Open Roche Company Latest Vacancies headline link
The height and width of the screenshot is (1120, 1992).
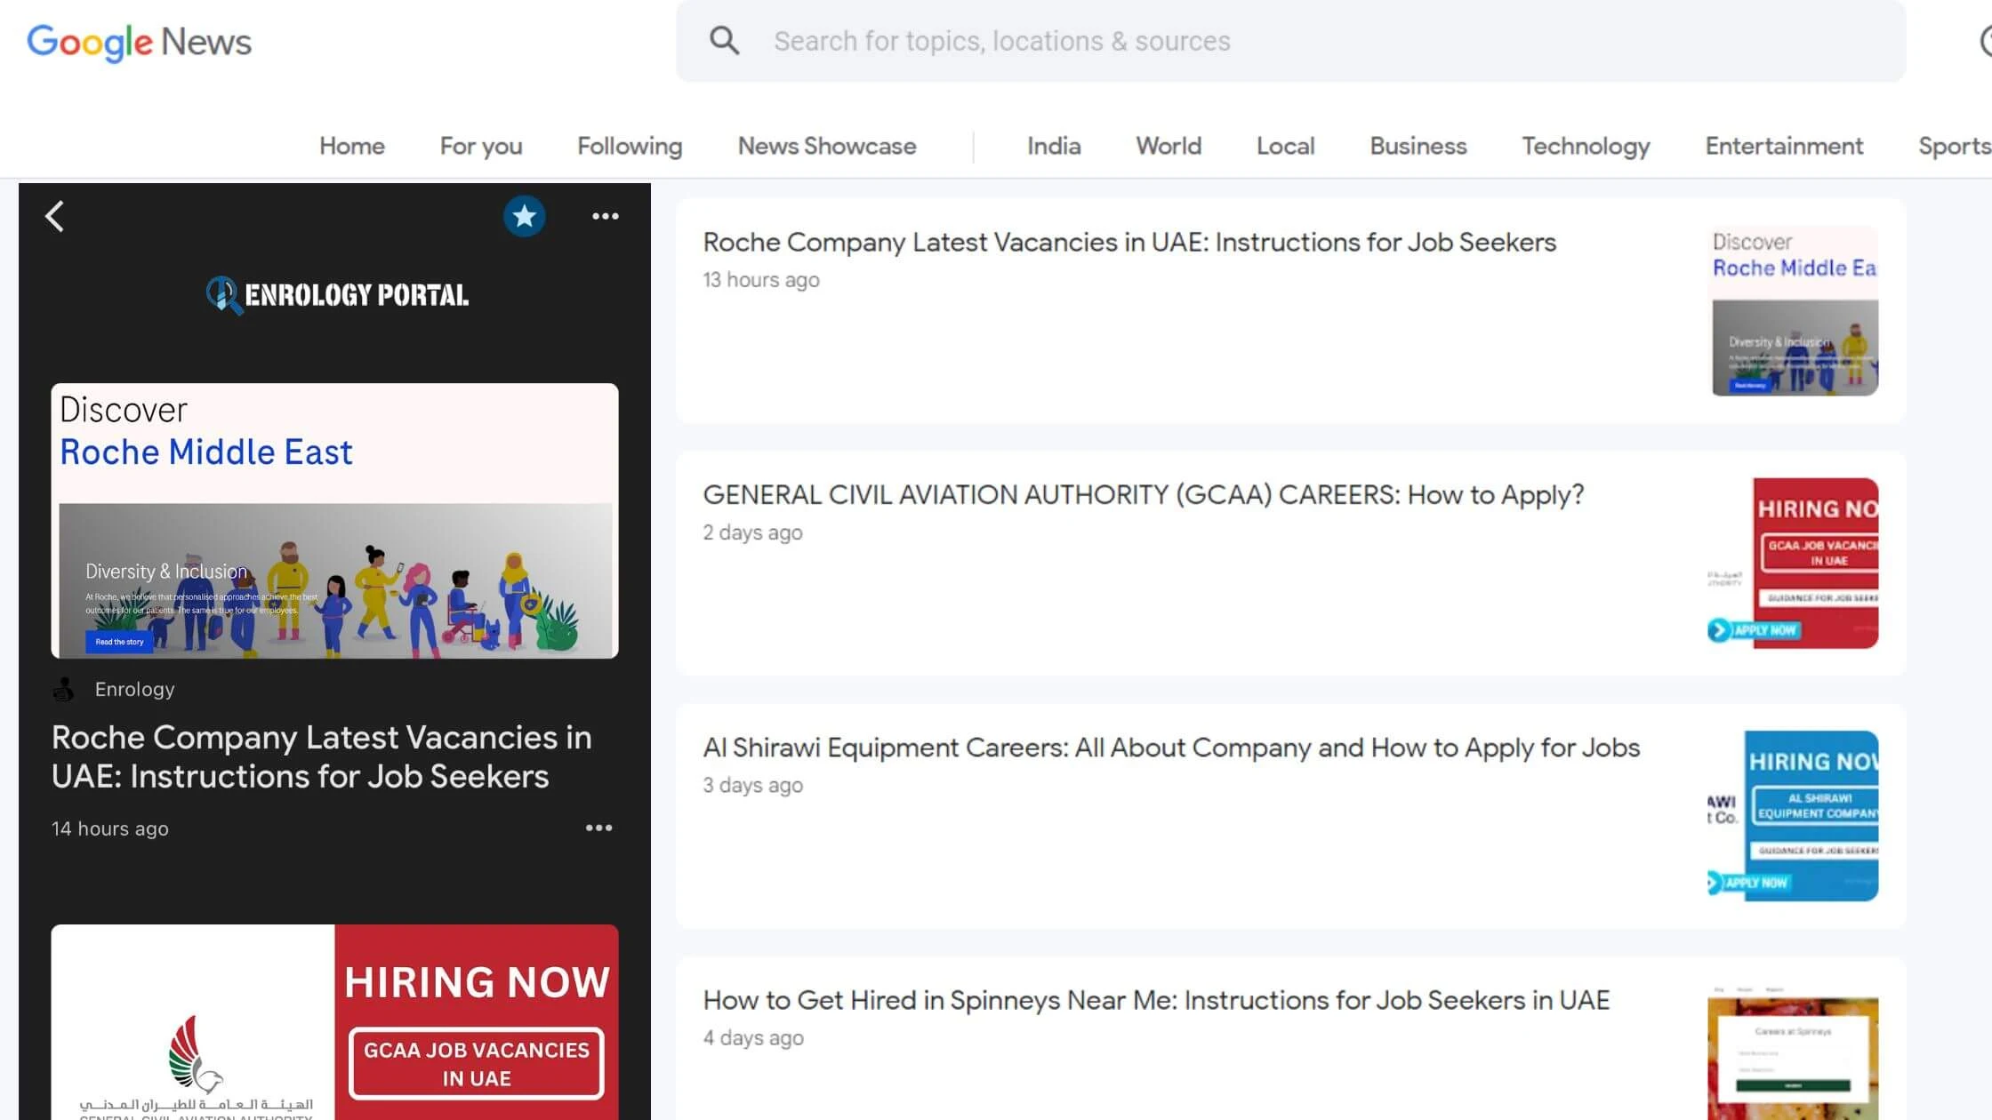pos(1129,243)
